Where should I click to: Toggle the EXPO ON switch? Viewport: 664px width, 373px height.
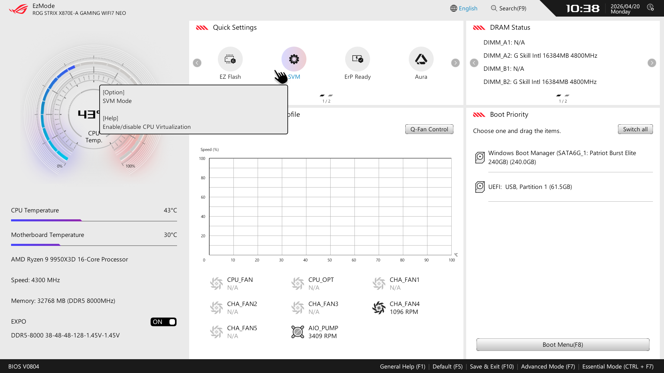tap(163, 322)
